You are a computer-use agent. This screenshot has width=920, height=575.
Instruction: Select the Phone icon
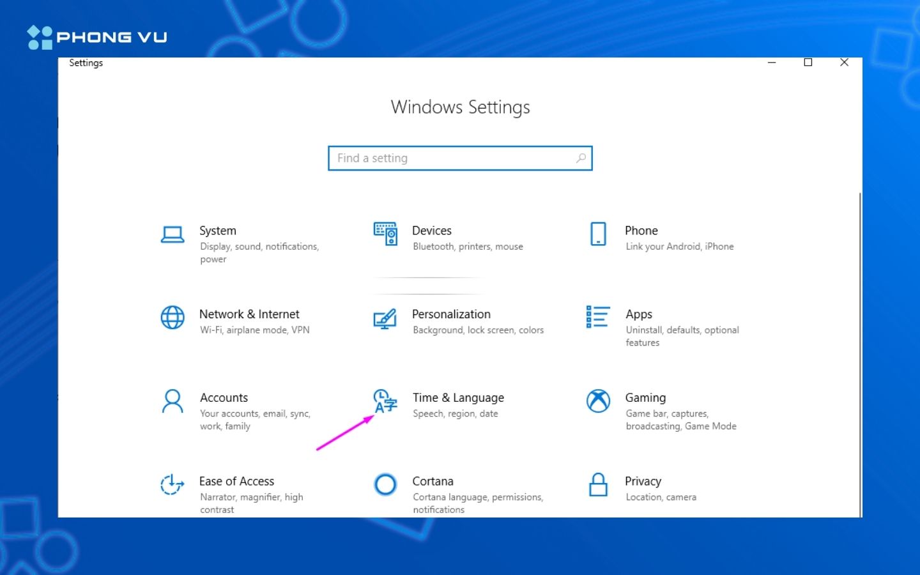598,234
